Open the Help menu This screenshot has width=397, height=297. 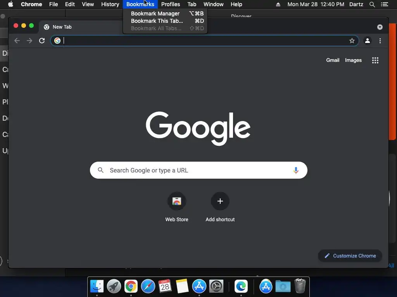(x=236, y=4)
